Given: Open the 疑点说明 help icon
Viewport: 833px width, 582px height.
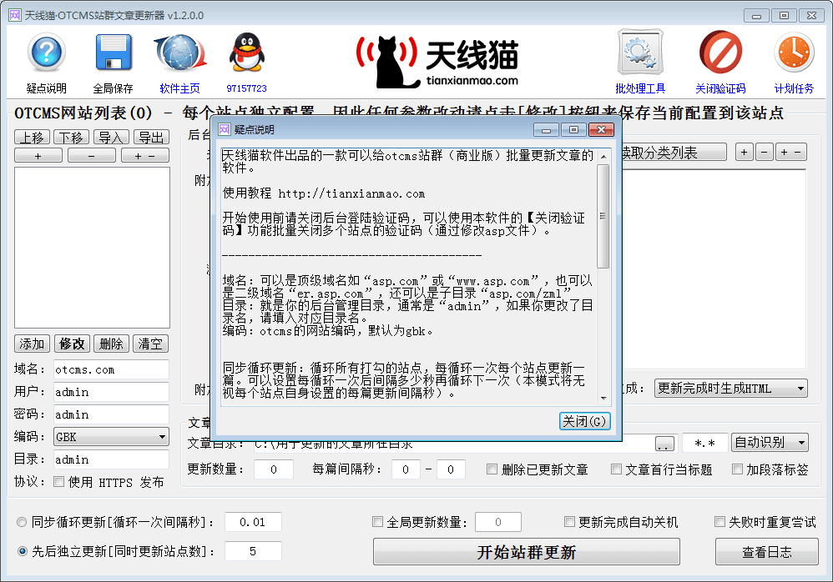Looking at the screenshot, I should pos(47,52).
